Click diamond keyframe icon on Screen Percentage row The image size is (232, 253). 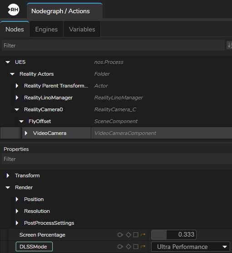(x=128, y=235)
